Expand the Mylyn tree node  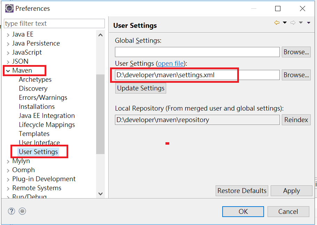[x=8, y=161]
